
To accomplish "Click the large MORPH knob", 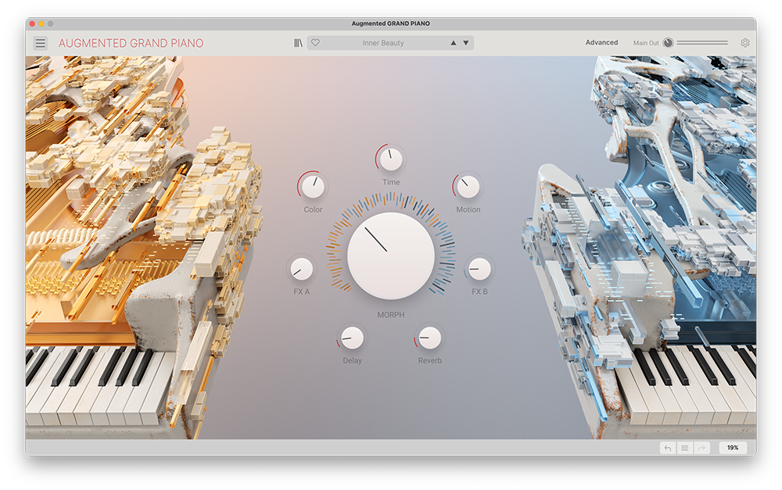I will point(390,256).
